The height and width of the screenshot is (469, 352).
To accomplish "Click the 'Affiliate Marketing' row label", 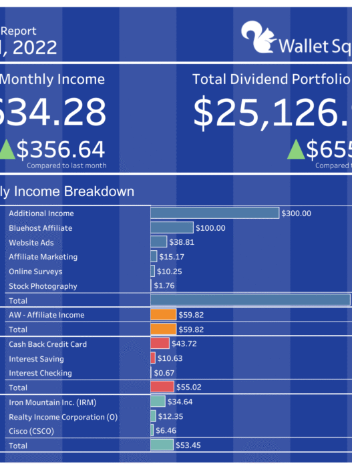I will coord(43,257).
